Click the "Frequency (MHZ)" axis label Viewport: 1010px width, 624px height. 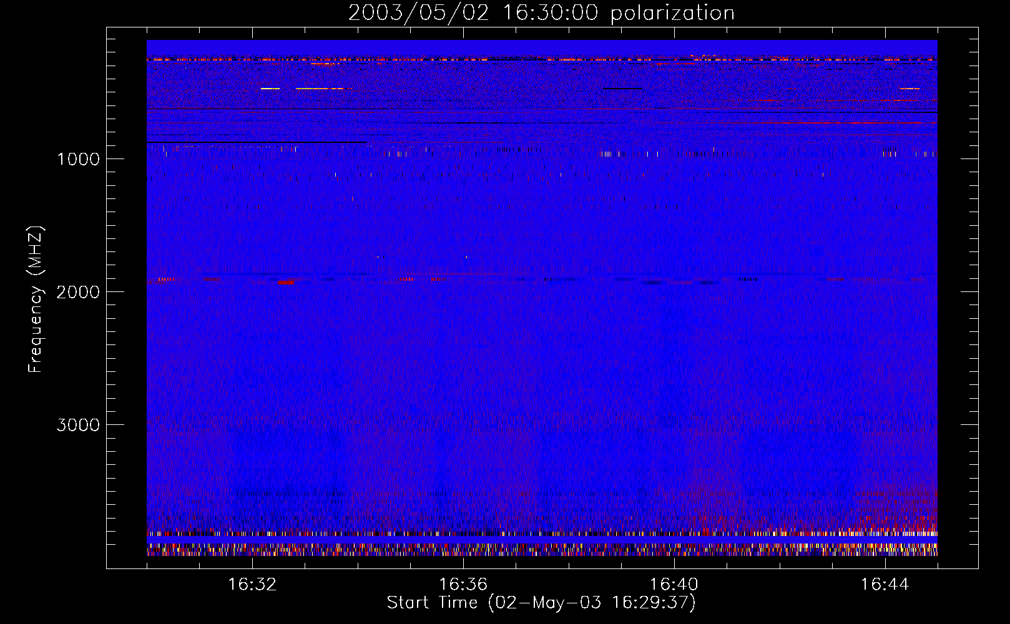36,300
